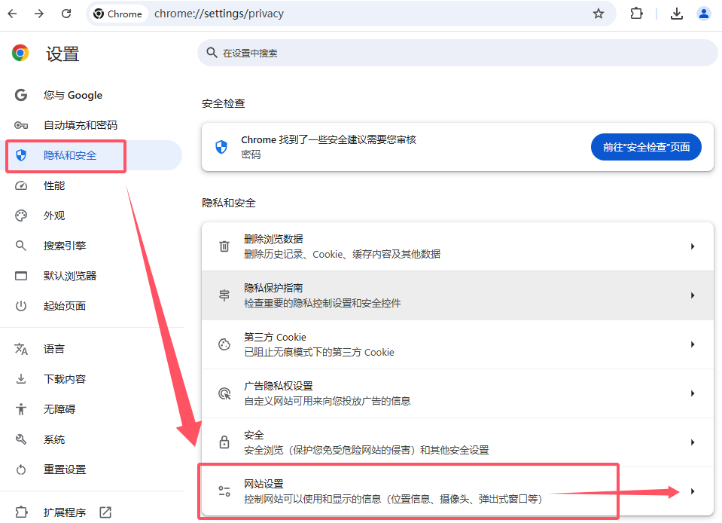The height and width of the screenshot is (523, 722).
Task: Open the profile avatar icon
Action: click(704, 14)
